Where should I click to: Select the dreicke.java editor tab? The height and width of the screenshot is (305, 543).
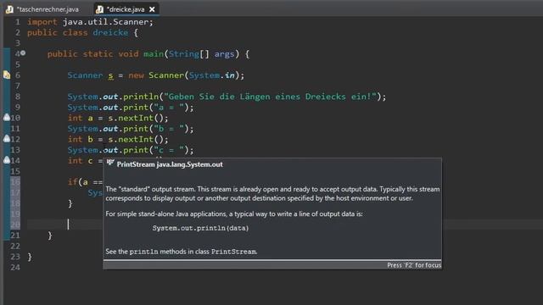[x=126, y=9]
